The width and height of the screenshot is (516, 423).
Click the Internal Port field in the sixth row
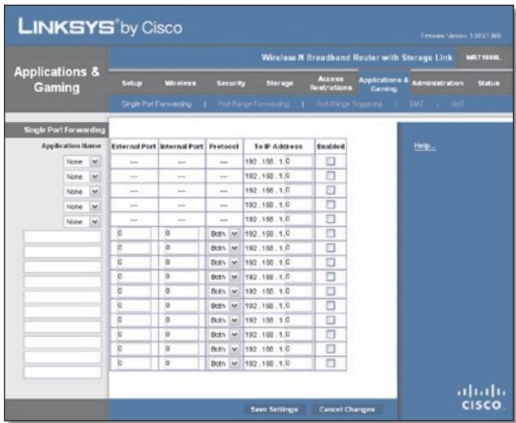pyautogui.click(x=182, y=234)
